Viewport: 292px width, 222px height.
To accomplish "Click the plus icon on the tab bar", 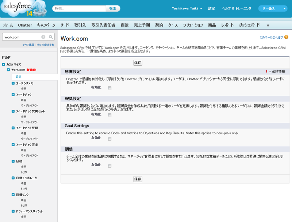I will point(268,26).
